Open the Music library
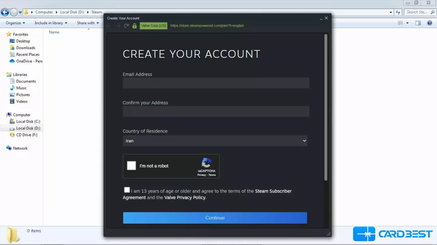The width and height of the screenshot is (437, 245). pyautogui.click(x=21, y=88)
